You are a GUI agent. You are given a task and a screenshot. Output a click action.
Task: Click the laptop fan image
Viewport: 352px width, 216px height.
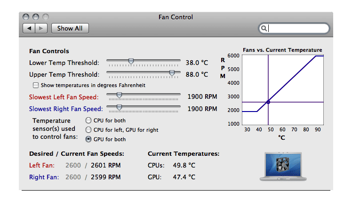point(283,166)
